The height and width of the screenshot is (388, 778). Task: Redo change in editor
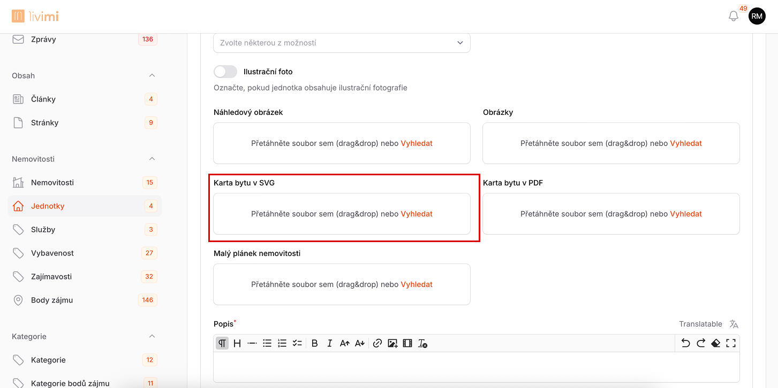(x=700, y=343)
